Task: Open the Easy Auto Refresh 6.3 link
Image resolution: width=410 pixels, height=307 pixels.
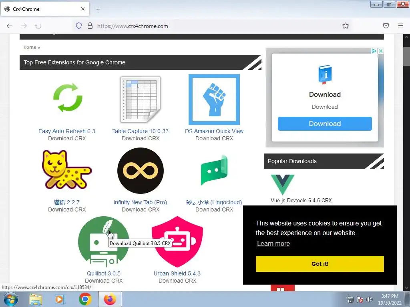Action: 67,131
